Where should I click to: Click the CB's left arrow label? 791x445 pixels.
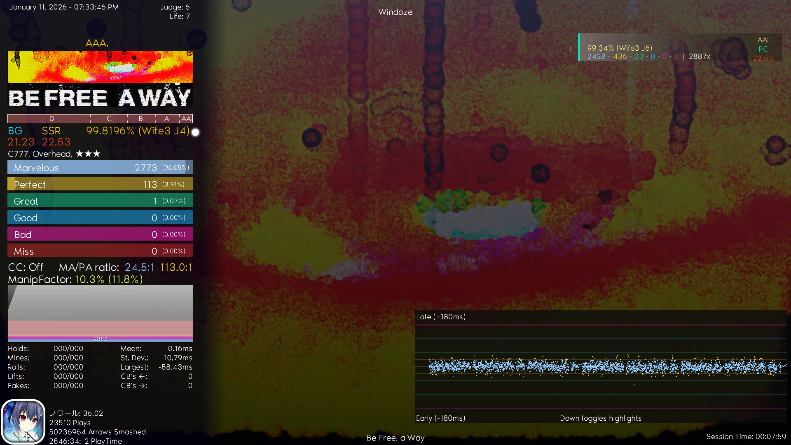coord(133,377)
